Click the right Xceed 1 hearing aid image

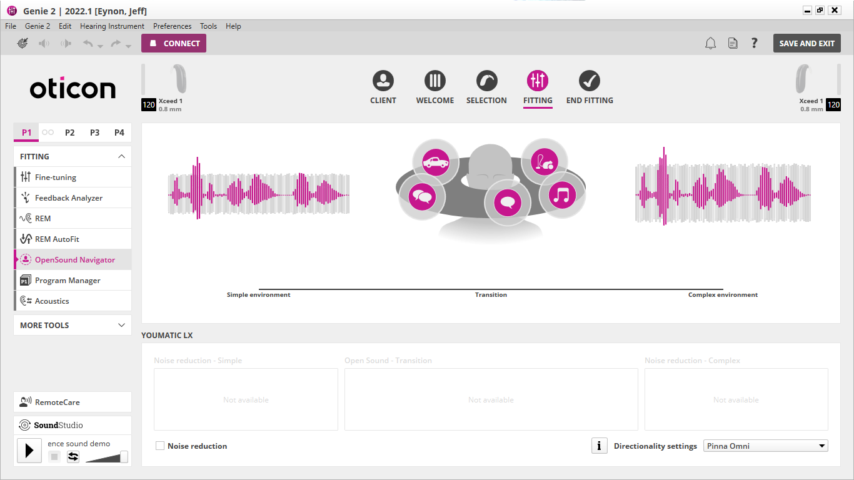(x=804, y=79)
